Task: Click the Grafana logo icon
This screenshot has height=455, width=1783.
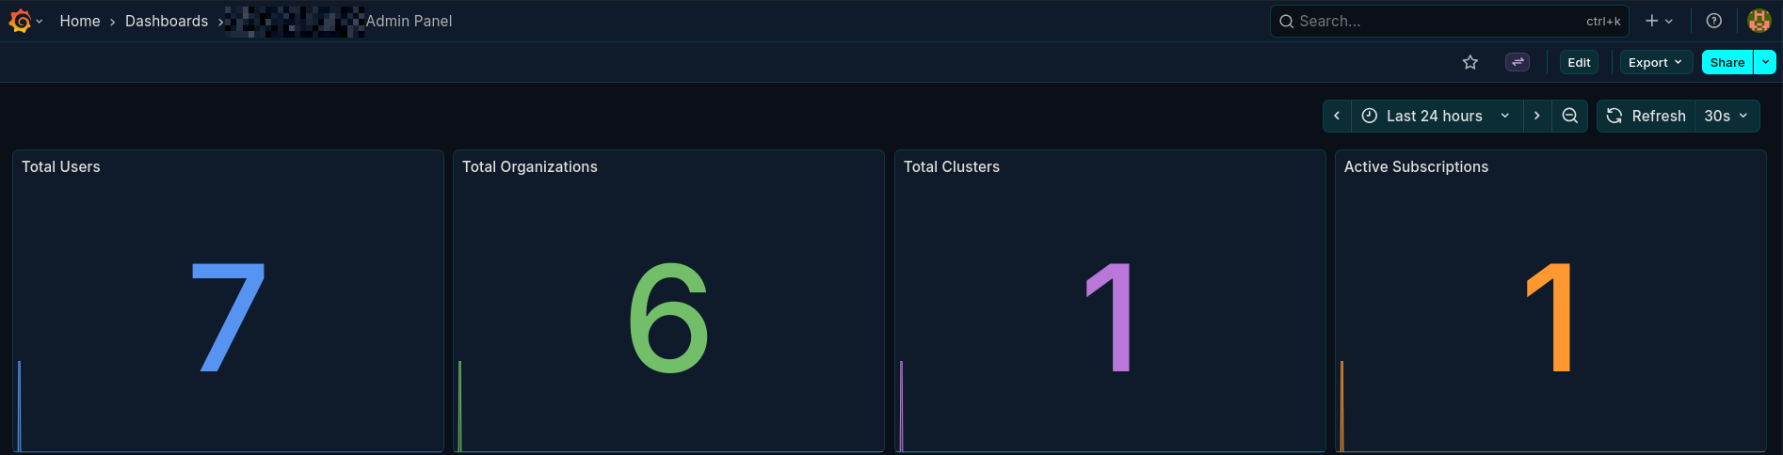Action: (20, 21)
